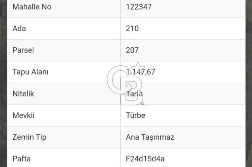Click the Türbe value
Screen dimensions: 252x167
(136, 115)
